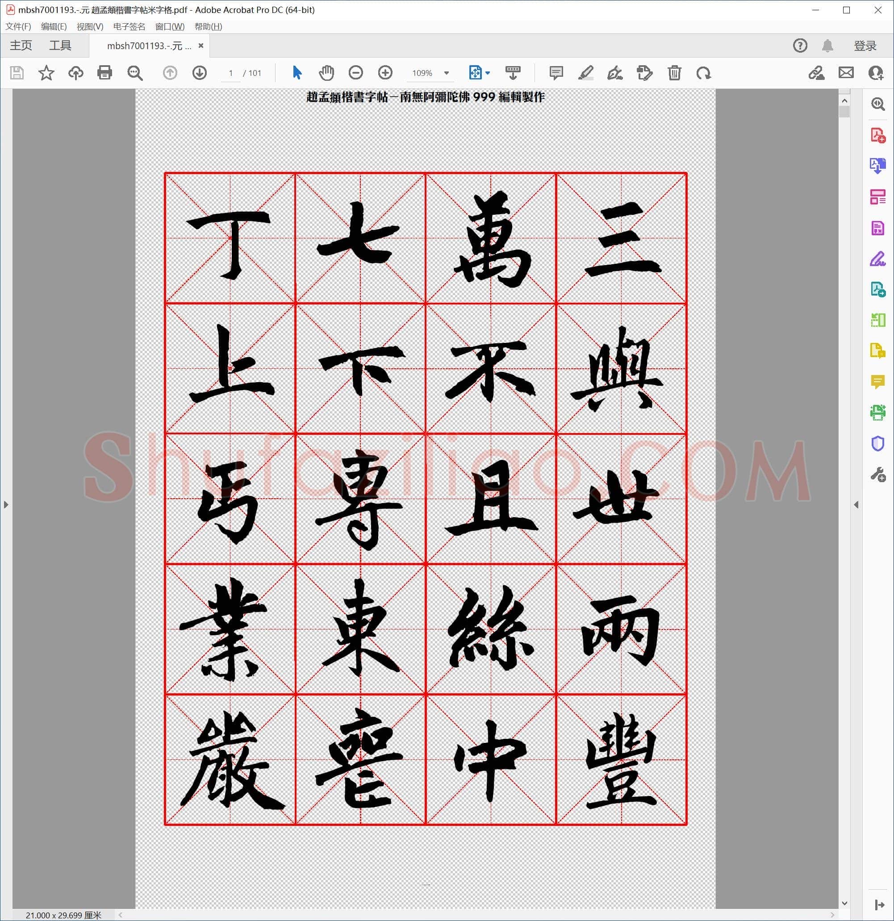This screenshot has width=894, height=921.
Task: Select the Hand pan tool
Action: pyautogui.click(x=326, y=73)
